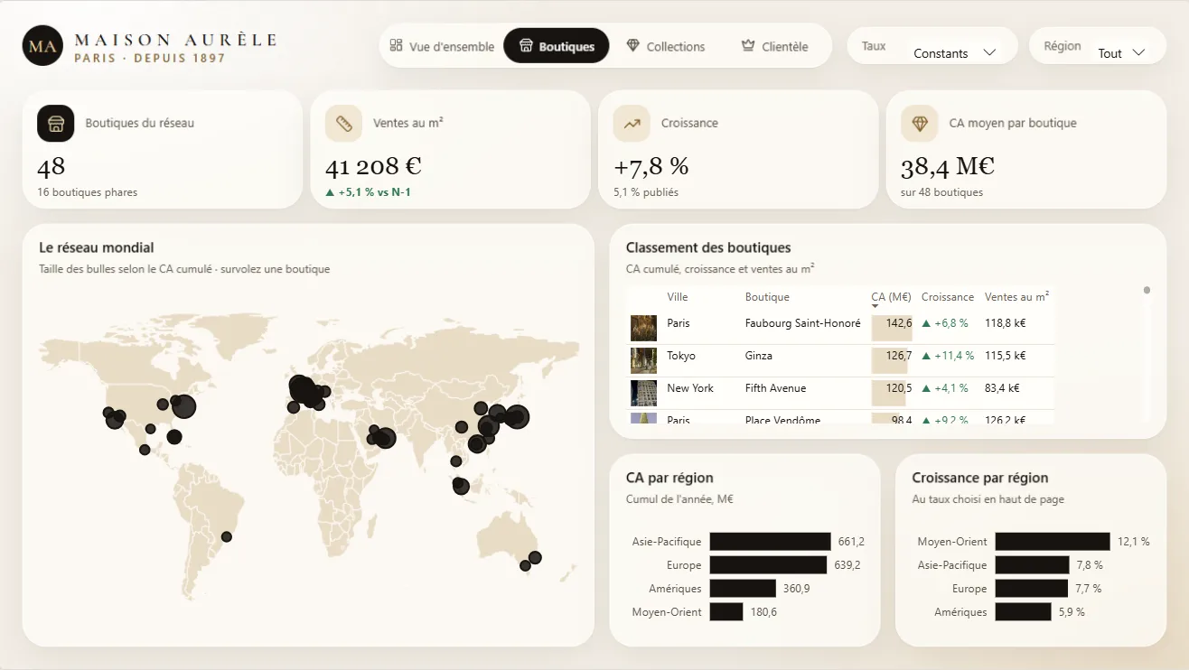Click the 126,7 CA cell for Tokyo
Image resolution: width=1189 pixels, height=670 pixels.
893,360
